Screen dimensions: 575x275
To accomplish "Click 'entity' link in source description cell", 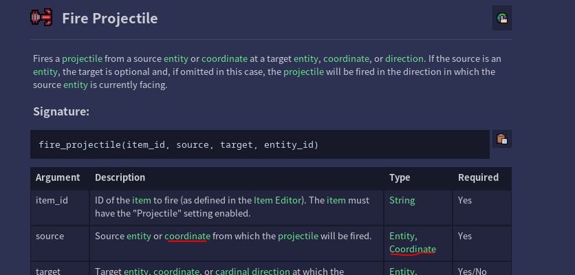I will 139,236.
